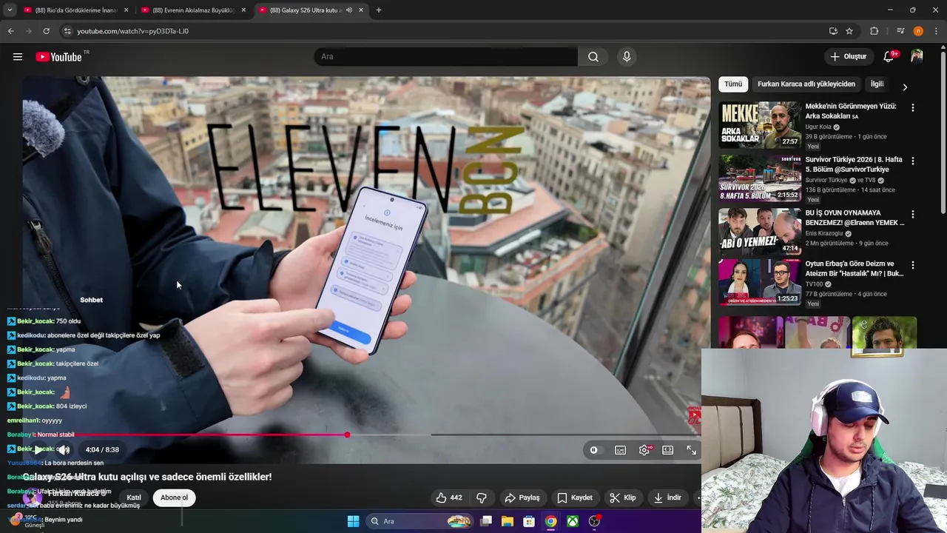Click the Windows taskbar Ara search box
The image size is (947, 533).
tap(419, 521)
